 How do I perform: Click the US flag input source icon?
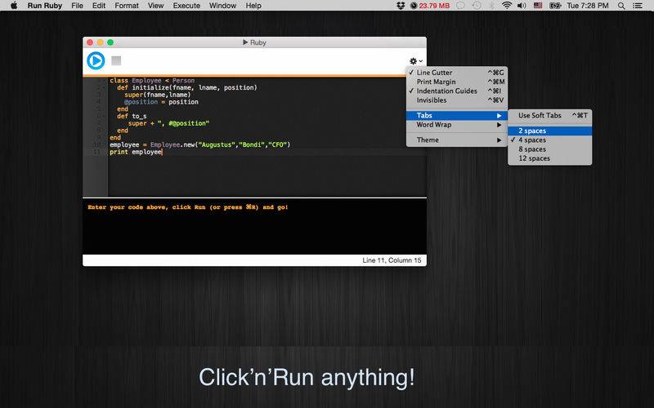(x=538, y=6)
